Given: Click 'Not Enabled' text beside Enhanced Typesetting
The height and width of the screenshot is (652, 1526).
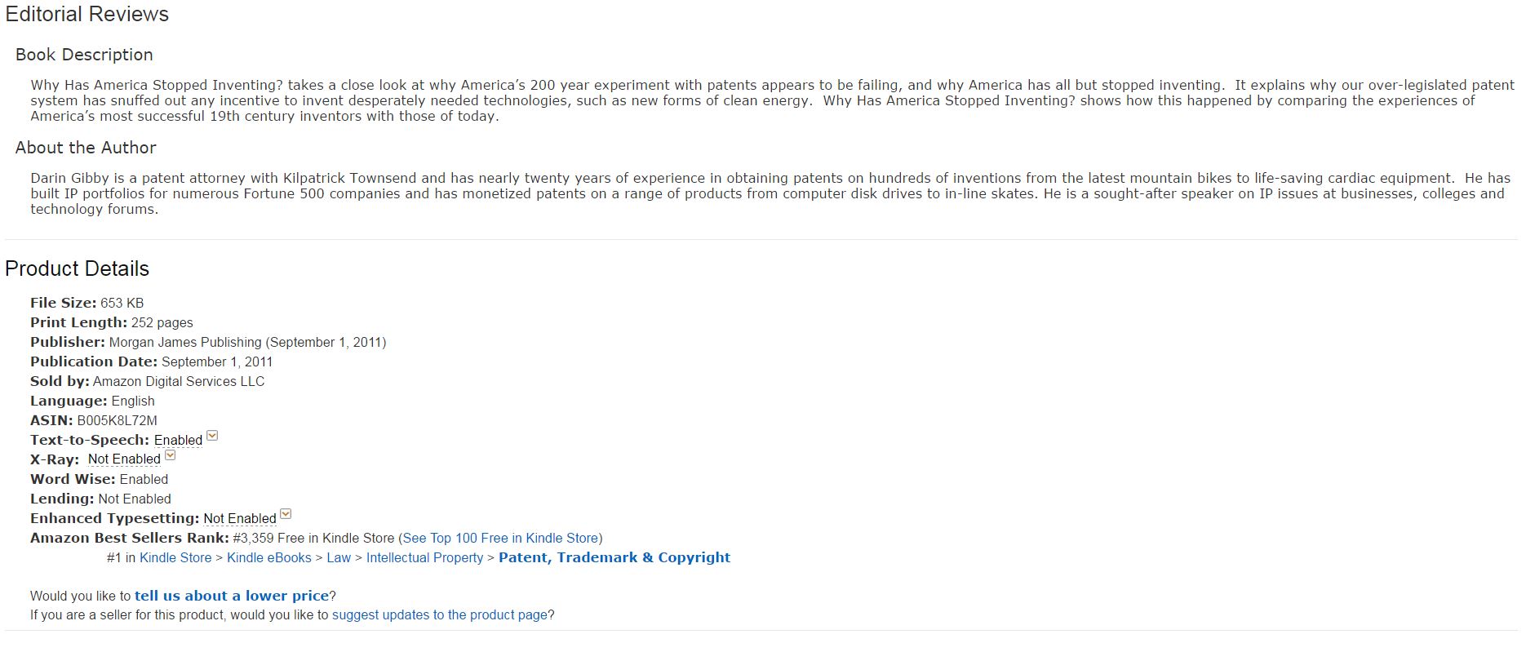Looking at the screenshot, I should [240, 518].
